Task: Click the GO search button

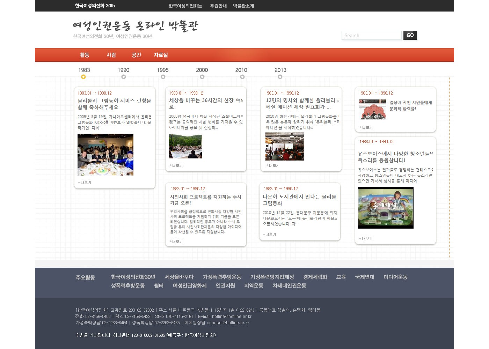Action: 410,35
